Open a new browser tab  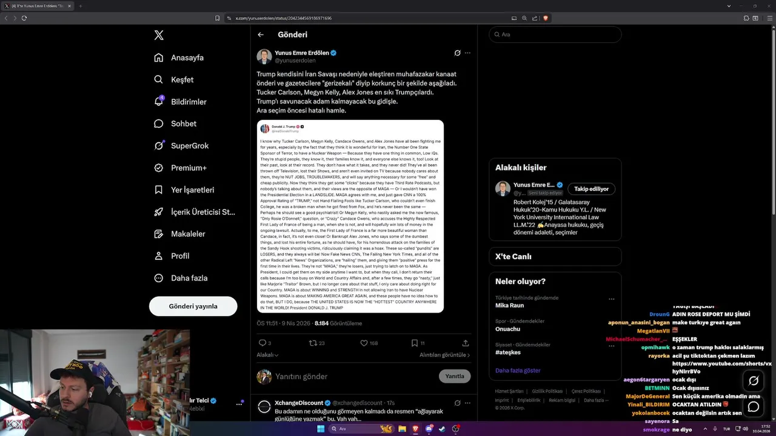pyautogui.click(x=80, y=6)
